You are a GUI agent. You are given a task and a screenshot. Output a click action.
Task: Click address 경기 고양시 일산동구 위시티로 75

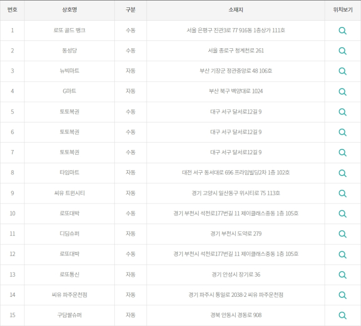coord(236,193)
